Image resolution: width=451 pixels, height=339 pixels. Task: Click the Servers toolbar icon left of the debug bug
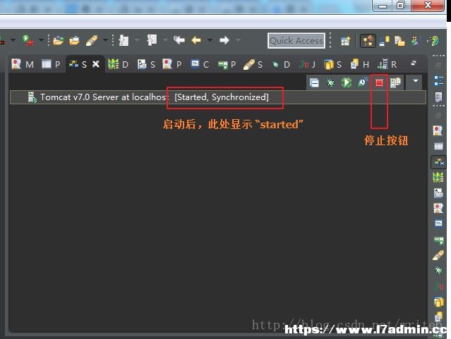click(x=314, y=83)
